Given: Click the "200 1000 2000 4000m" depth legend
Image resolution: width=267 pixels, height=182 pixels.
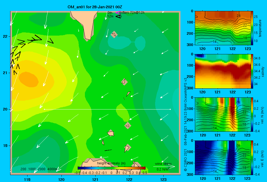Looking at the screenshot, I should tap(39, 169).
